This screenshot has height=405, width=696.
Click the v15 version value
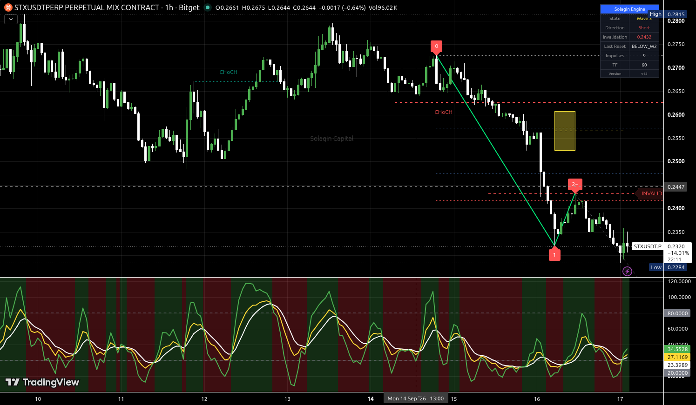coord(644,73)
